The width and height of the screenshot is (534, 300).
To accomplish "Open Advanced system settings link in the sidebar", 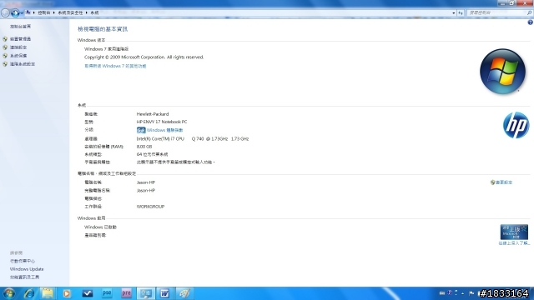I will click(23, 64).
